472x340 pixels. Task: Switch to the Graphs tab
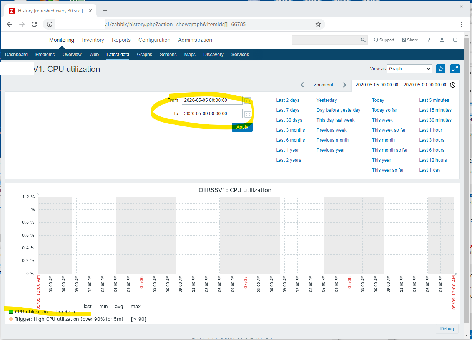145,55
